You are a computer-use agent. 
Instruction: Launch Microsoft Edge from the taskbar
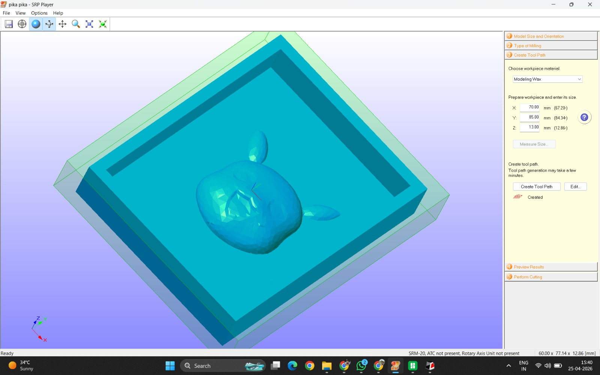(x=292, y=366)
